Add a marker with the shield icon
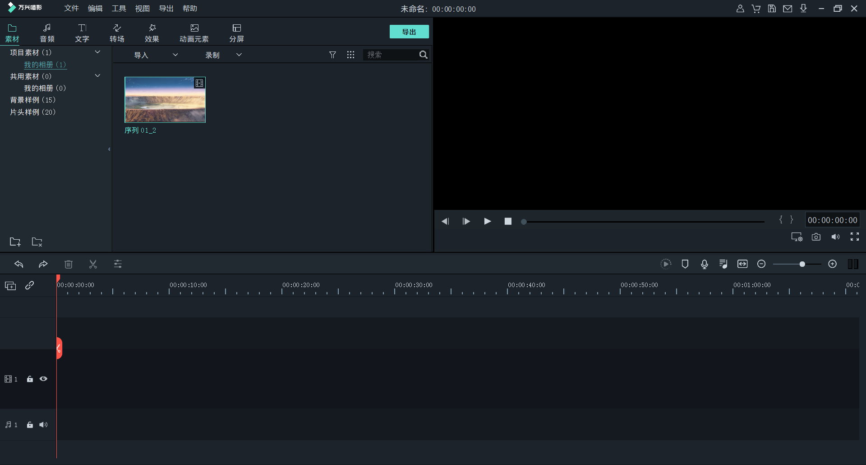866x465 pixels. point(685,264)
